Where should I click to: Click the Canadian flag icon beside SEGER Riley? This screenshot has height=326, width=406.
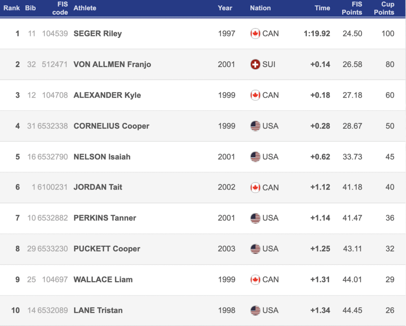point(255,34)
